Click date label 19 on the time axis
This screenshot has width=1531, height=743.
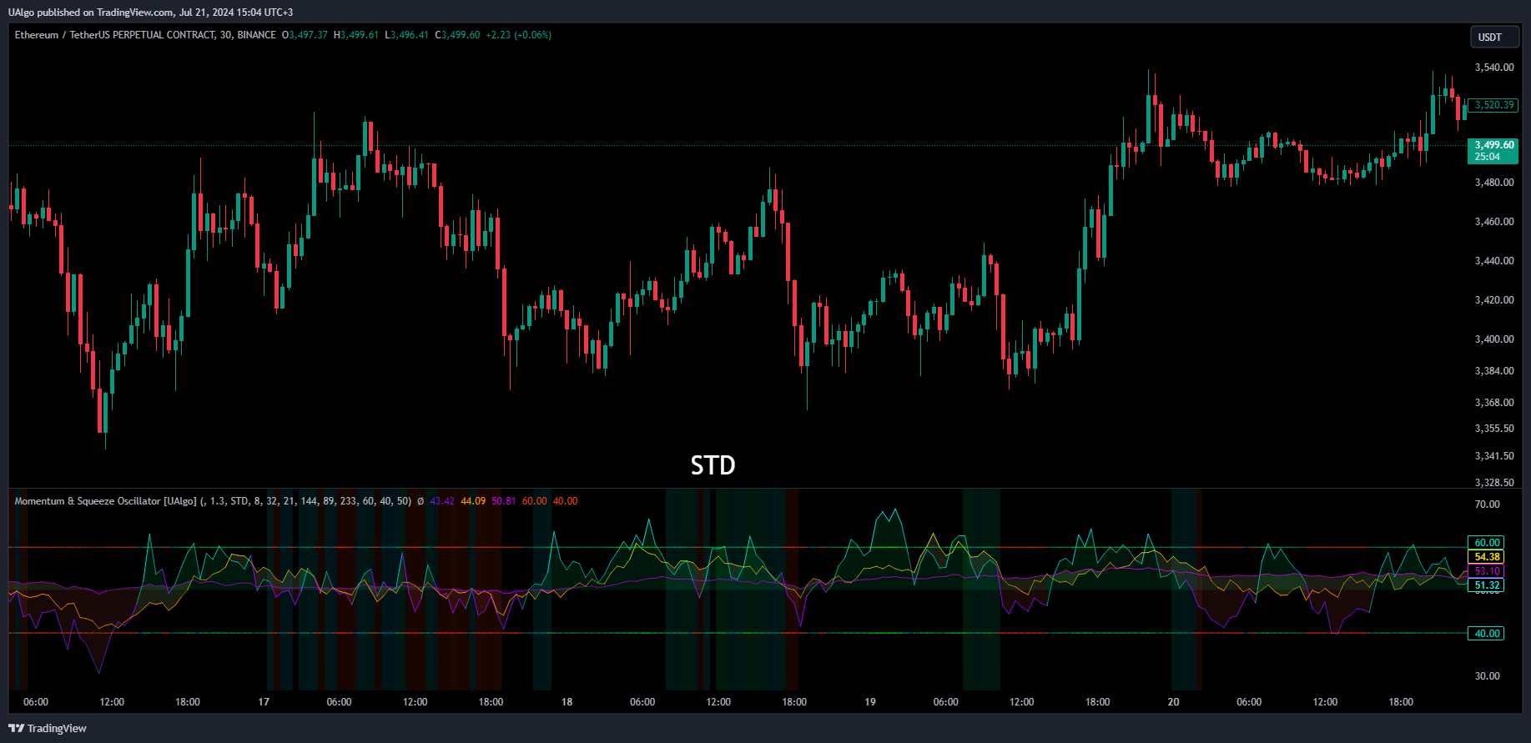(x=870, y=702)
